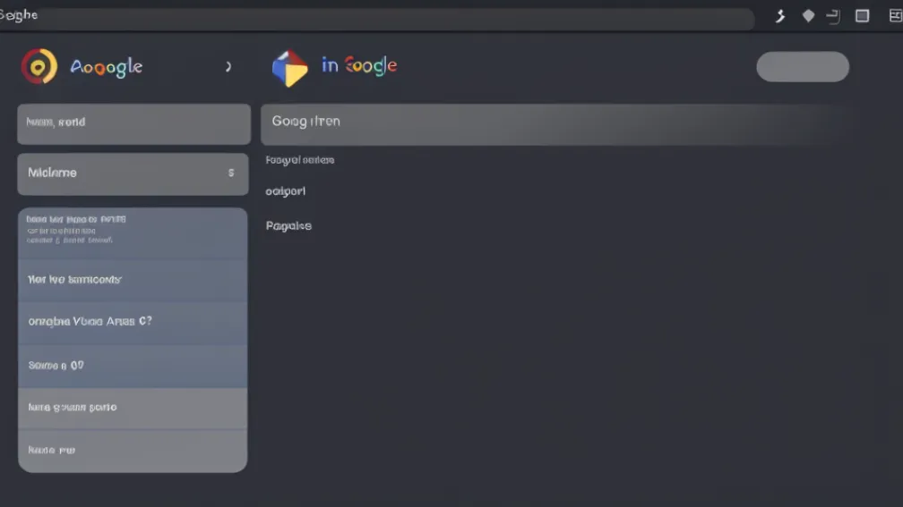This screenshot has height=507, width=903.
Task: Select the 'Sarne a 0?' list item
Action: click(133, 367)
